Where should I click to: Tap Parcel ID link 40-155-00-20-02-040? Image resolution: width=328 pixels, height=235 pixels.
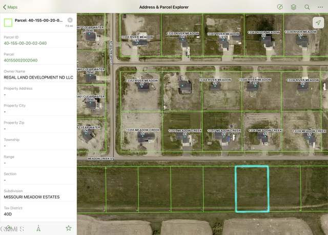pos(25,43)
